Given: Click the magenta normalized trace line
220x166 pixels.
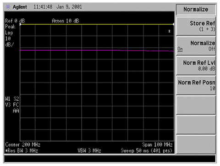Looking at the screenshot, I should (x=97, y=50).
